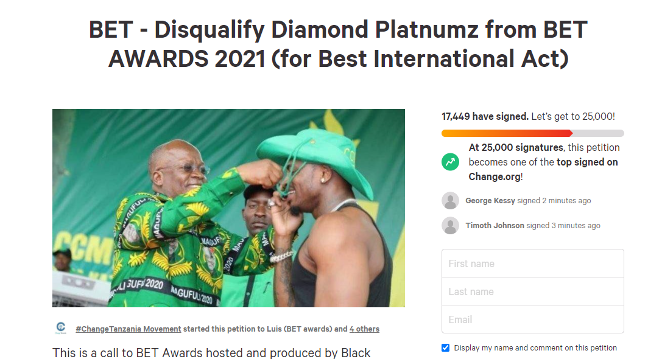The height and width of the screenshot is (359, 662).
Task: Open the #ChangeTanzania Movement link
Action: [128, 329]
